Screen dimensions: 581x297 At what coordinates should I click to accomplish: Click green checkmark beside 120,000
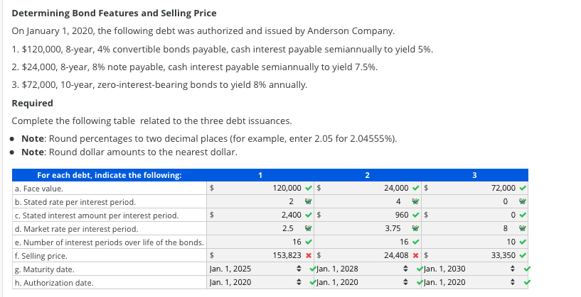coord(309,188)
